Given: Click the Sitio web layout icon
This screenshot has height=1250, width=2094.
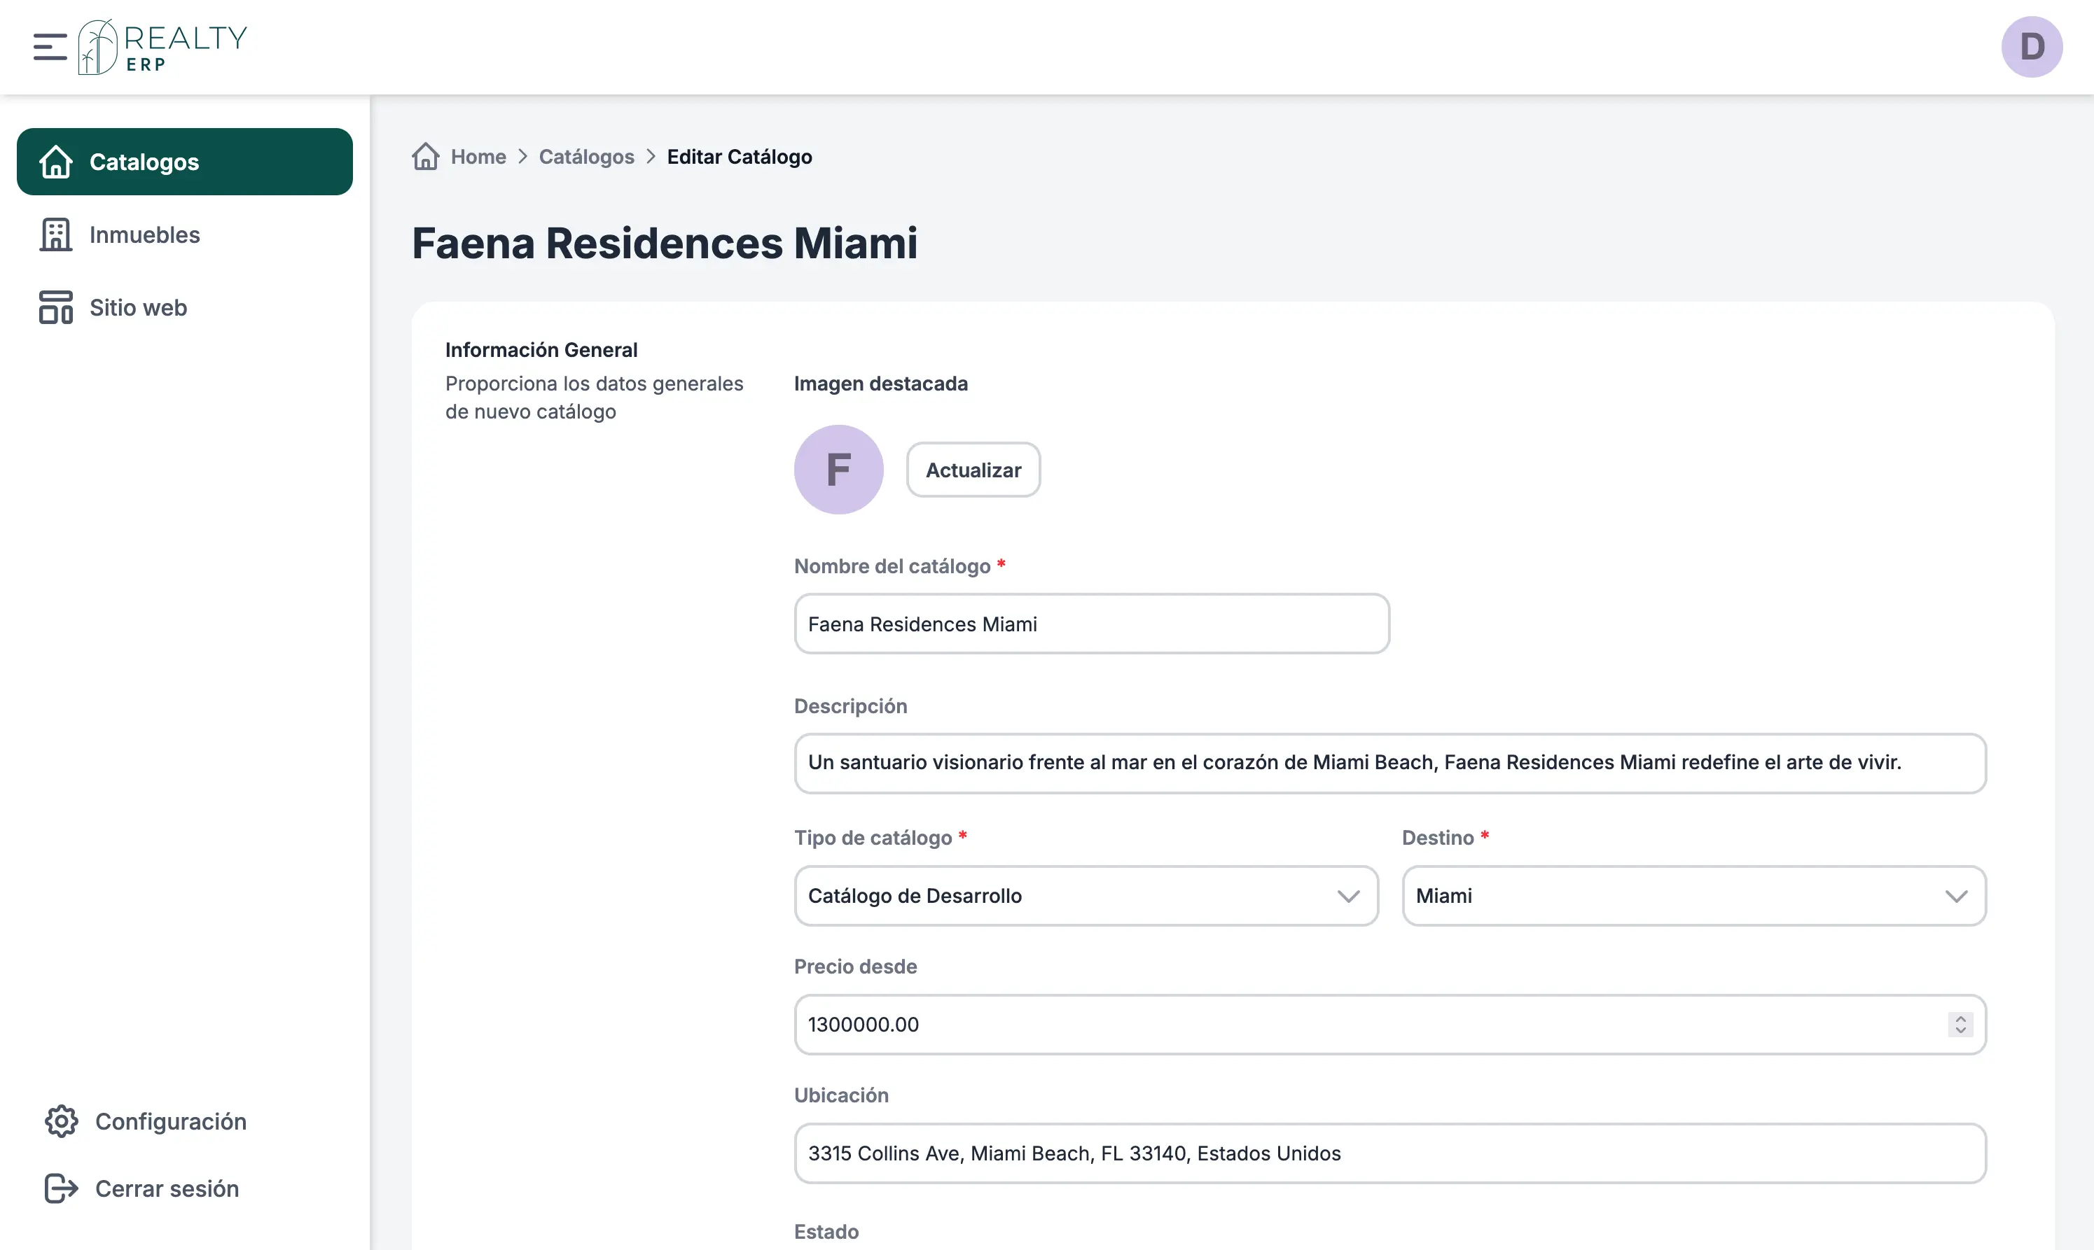Looking at the screenshot, I should point(55,307).
